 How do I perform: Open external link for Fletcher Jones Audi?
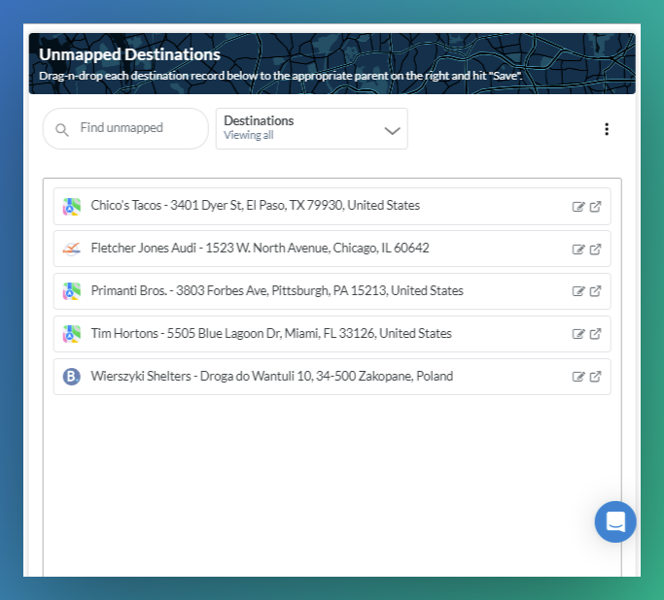pos(595,250)
